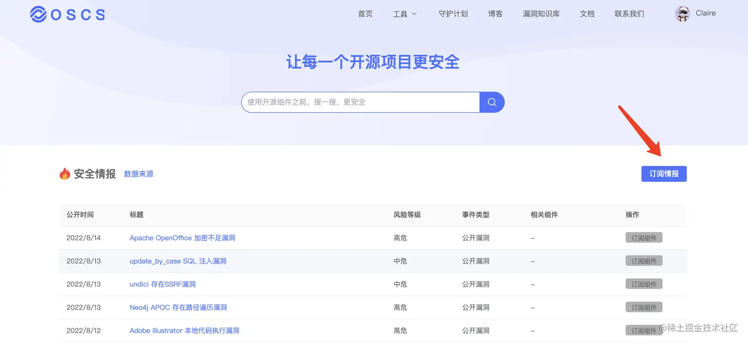This screenshot has width=748, height=343.
Task: Open the 文档 page
Action: point(587,14)
